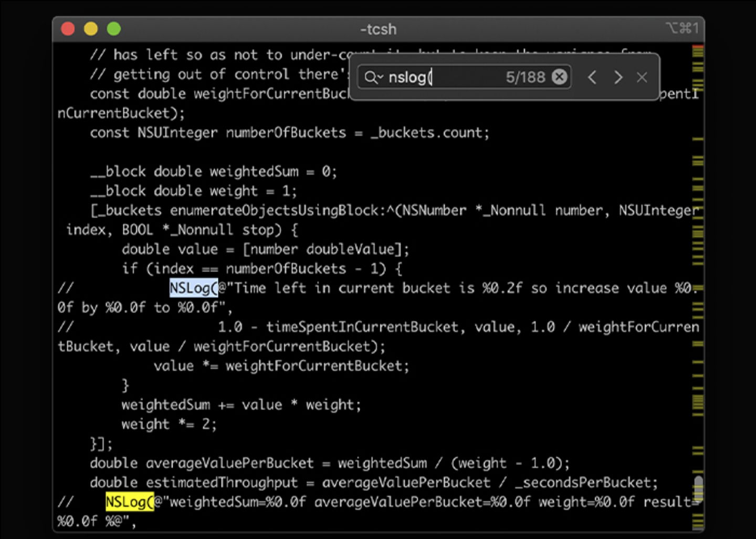
Task: Click '[_buckets enumerateObjectsUsingBlock' text
Action: pos(234,210)
